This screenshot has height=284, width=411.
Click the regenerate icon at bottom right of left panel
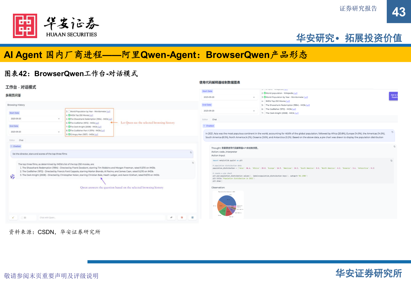[x=192, y=217]
